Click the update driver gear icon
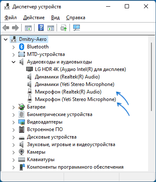 [x=64, y=28]
